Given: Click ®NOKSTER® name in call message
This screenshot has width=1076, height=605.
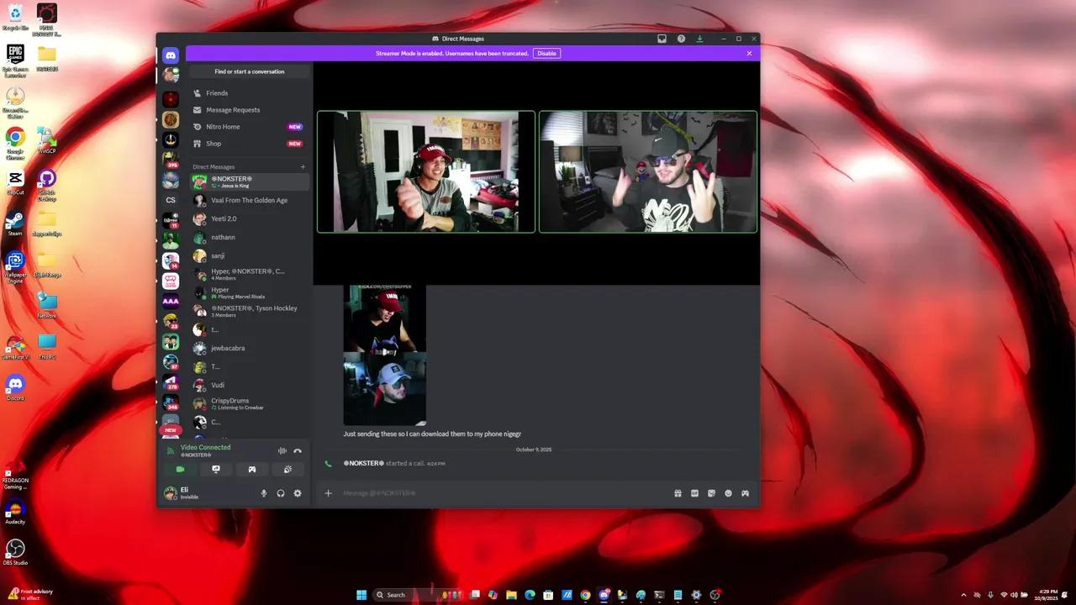Looking at the screenshot, I should click(x=363, y=463).
